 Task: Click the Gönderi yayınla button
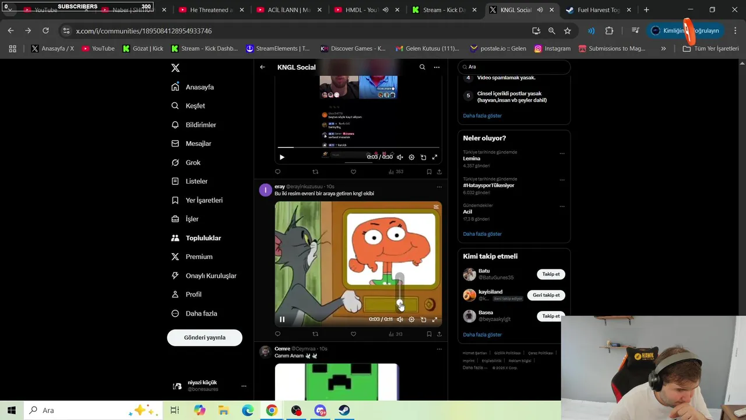(205, 337)
